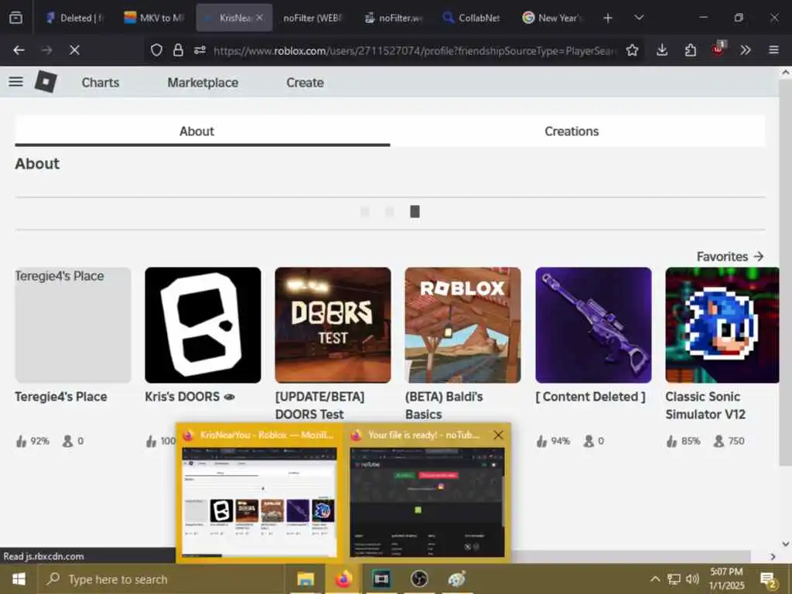Open the Content Deleted rifle thumbnail
The image size is (792, 594).
coord(593,325)
